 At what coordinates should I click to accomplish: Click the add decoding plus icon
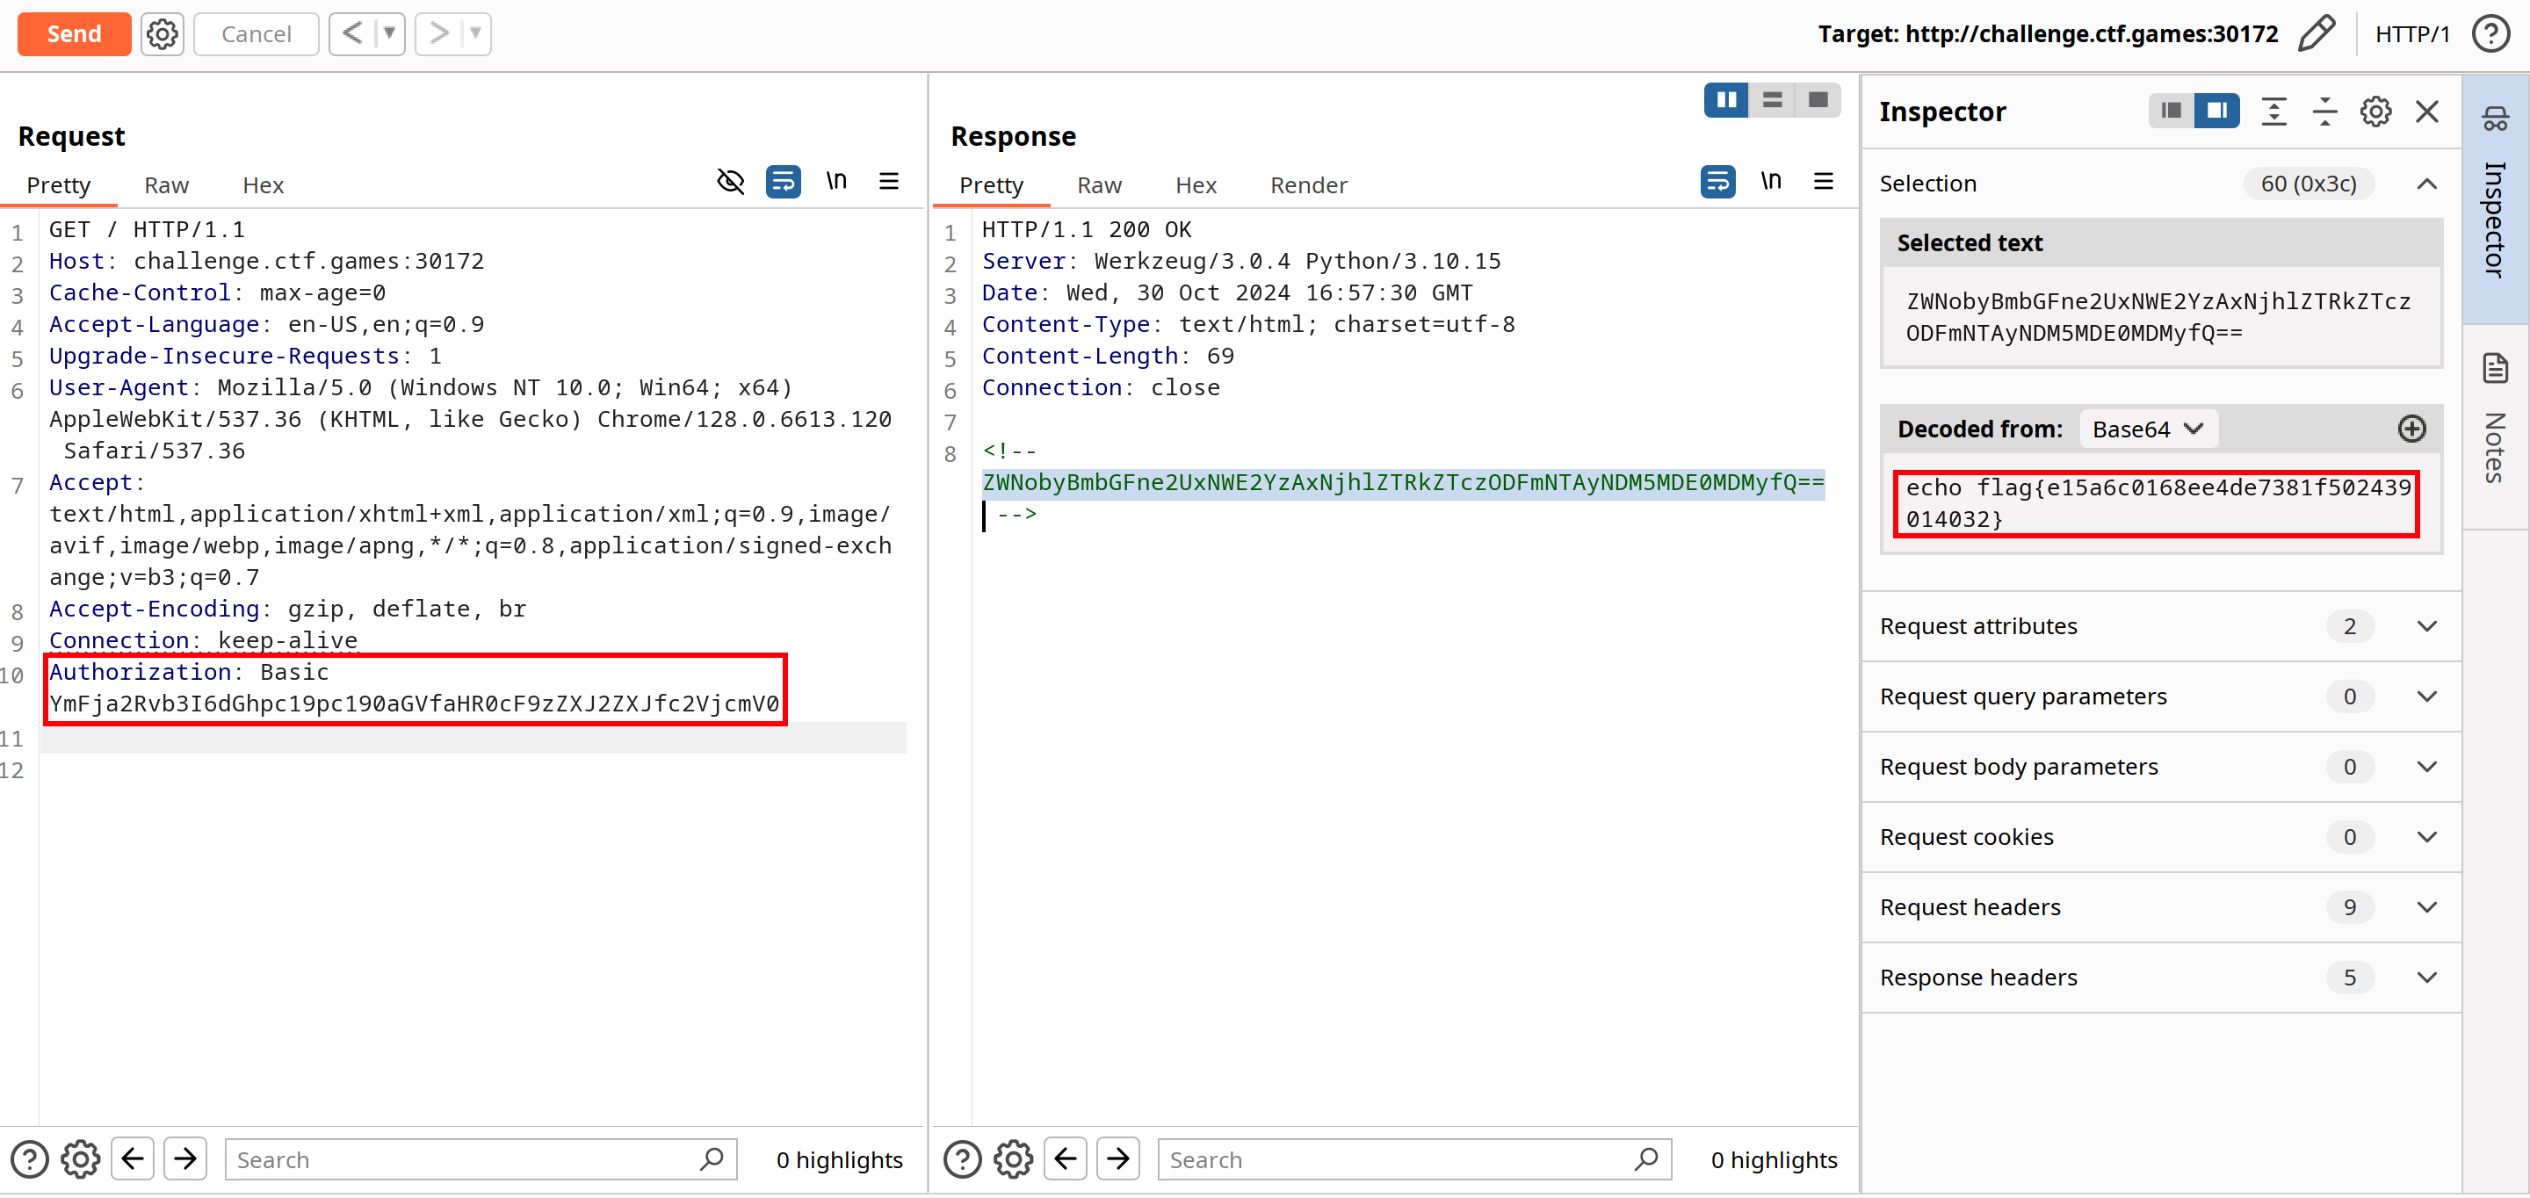point(2411,429)
